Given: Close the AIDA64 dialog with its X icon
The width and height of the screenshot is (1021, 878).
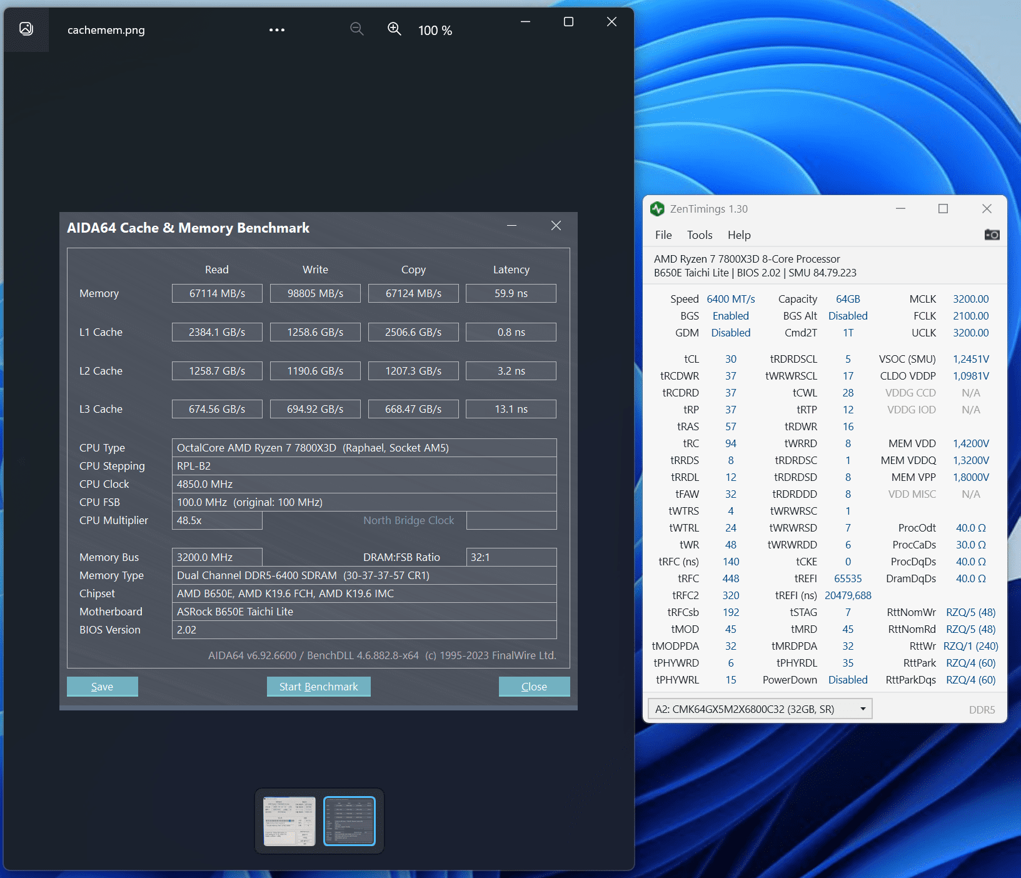Looking at the screenshot, I should click(556, 226).
